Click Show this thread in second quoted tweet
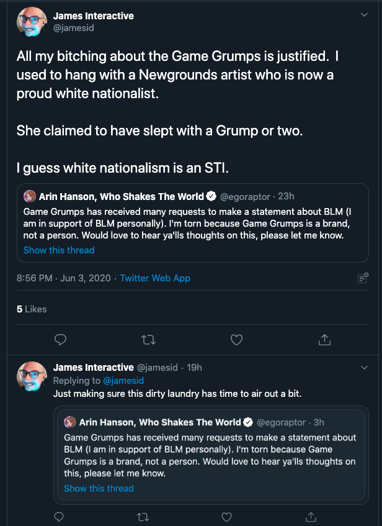The height and width of the screenshot is (526, 382). point(99,488)
